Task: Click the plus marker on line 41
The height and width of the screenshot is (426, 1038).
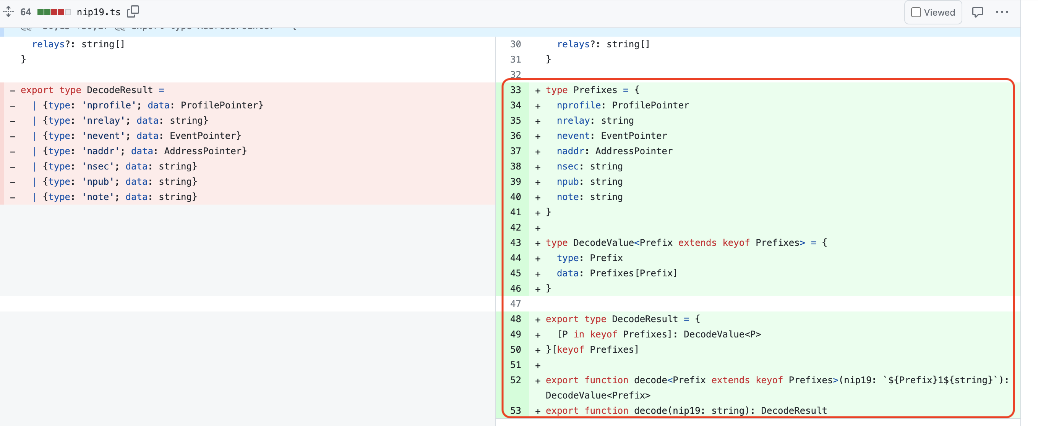Action: 537,213
